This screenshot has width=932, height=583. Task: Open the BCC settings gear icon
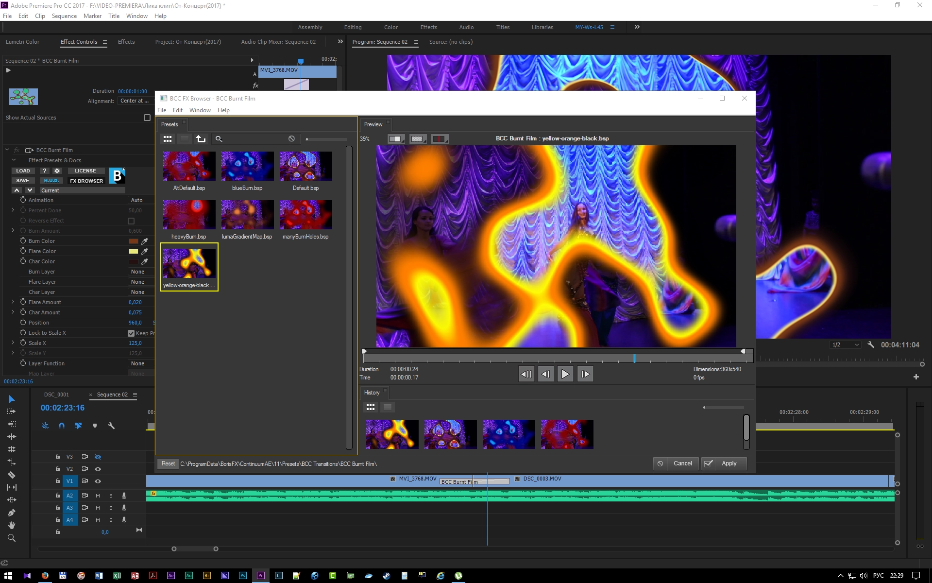[57, 171]
